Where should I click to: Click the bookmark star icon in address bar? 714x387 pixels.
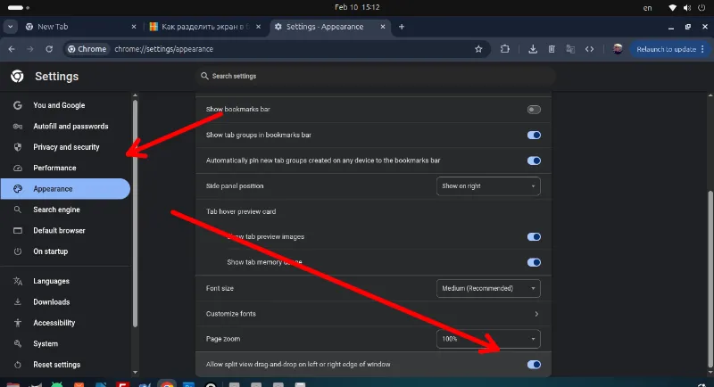478,49
